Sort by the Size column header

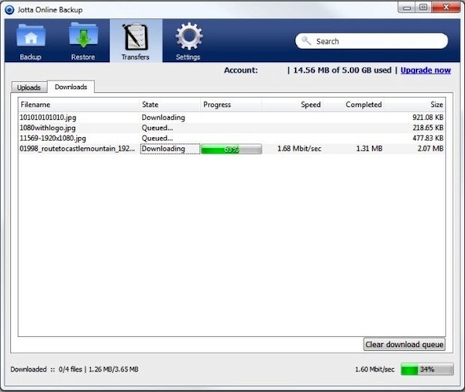tap(415, 105)
